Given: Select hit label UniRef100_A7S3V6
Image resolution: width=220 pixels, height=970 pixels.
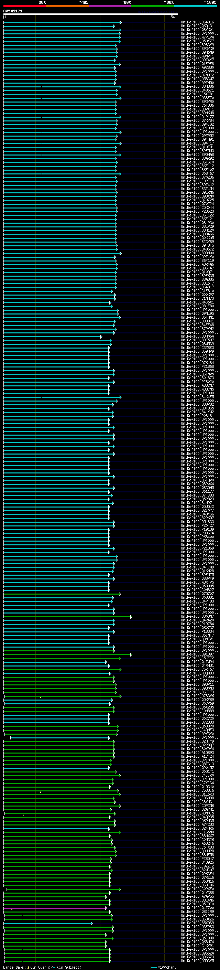Looking at the screenshot, I should tap(197, 696).
